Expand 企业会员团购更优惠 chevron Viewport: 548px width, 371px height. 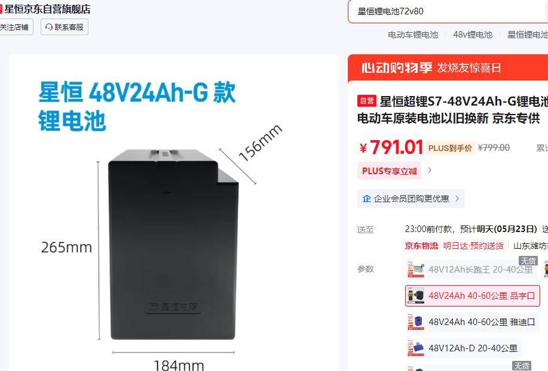(x=457, y=199)
